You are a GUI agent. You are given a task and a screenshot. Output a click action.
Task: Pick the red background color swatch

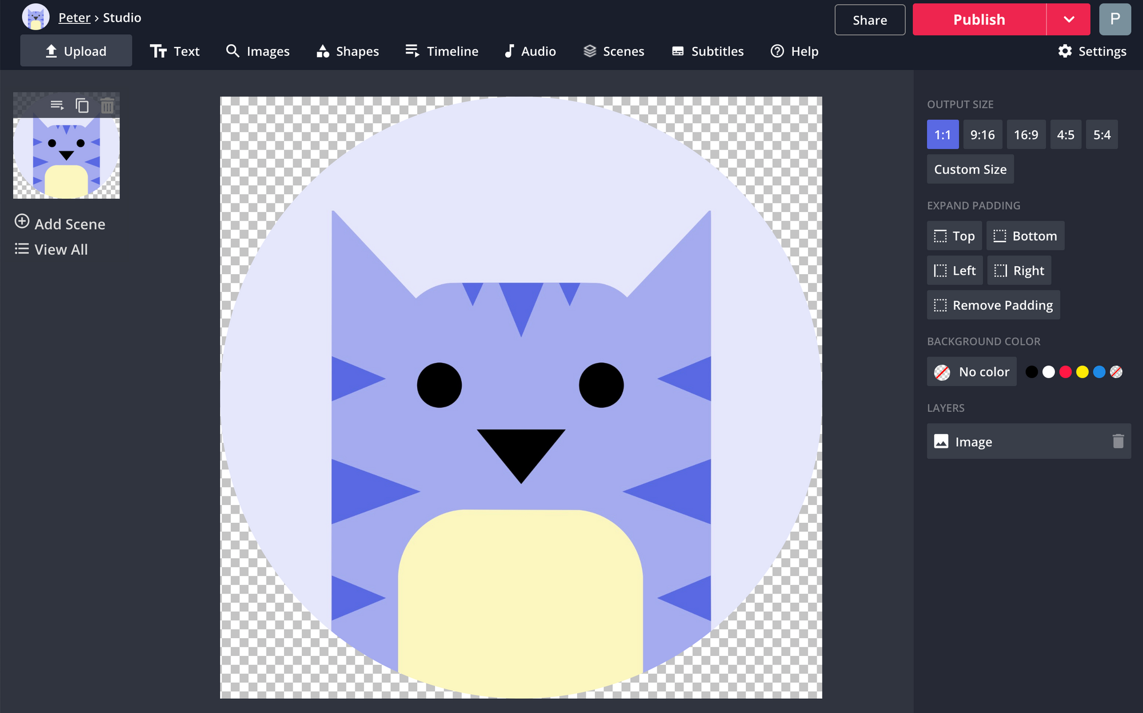tap(1065, 372)
